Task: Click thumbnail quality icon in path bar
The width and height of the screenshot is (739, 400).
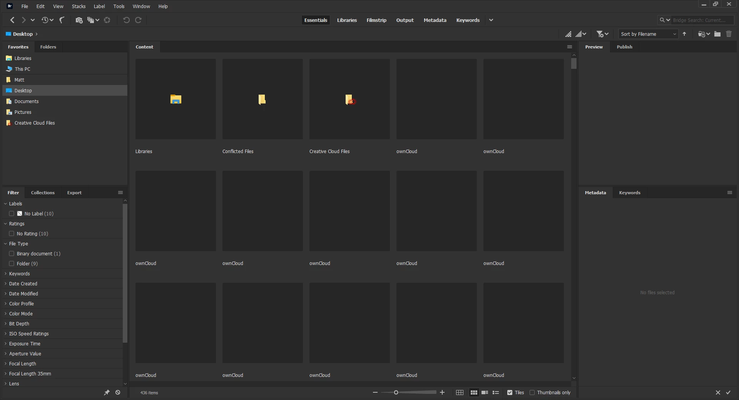Action: [568, 34]
